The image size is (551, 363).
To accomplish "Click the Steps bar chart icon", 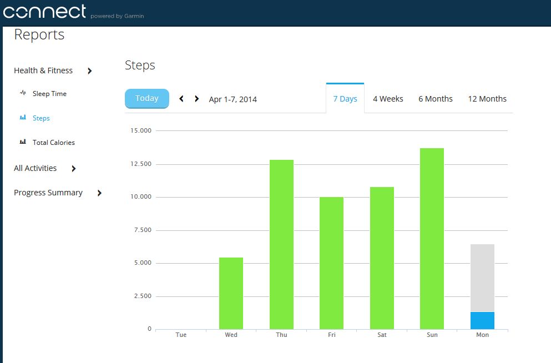I will click(x=23, y=117).
